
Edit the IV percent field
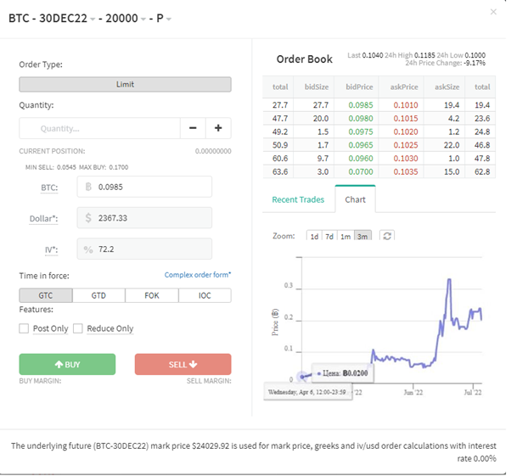[144, 249]
